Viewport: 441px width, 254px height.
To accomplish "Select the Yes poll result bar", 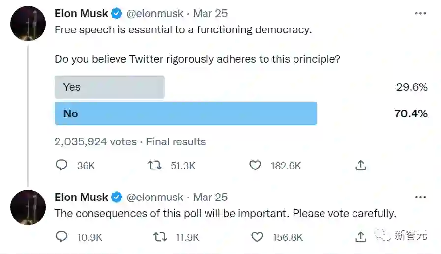I will [x=109, y=87].
